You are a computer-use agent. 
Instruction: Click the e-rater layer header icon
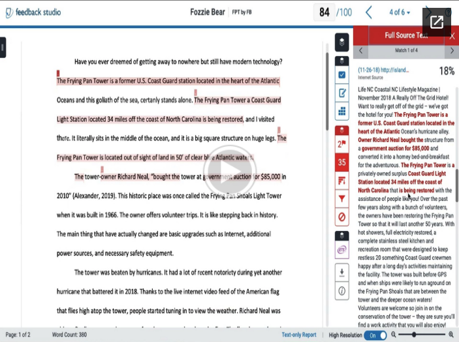coord(341,236)
